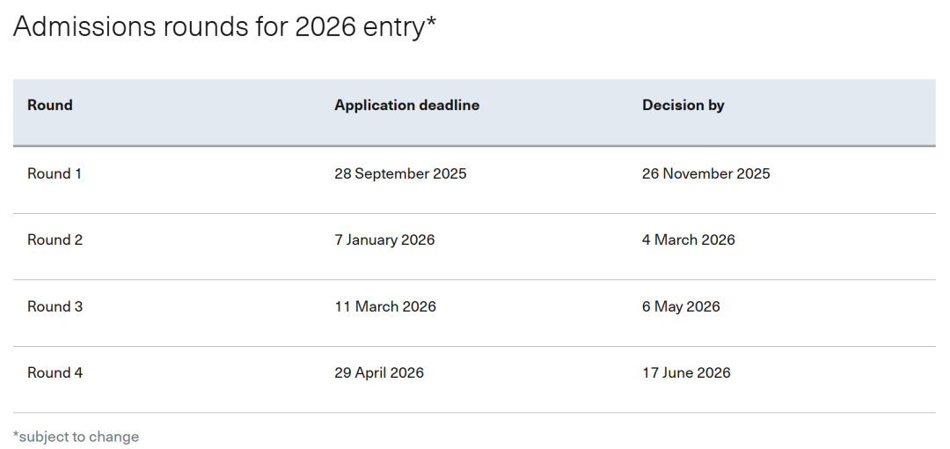Click the 6 May 2026 decision date
This screenshot has width=950, height=449.
click(x=681, y=307)
